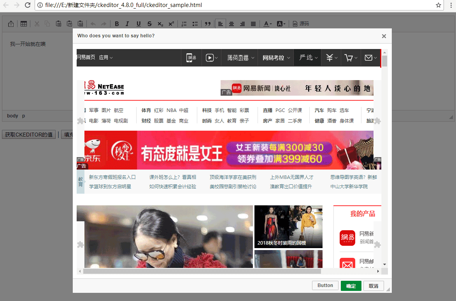Open 网易首页 link
Image resolution: width=456 pixels, height=301 pixels.
(86, 57)
